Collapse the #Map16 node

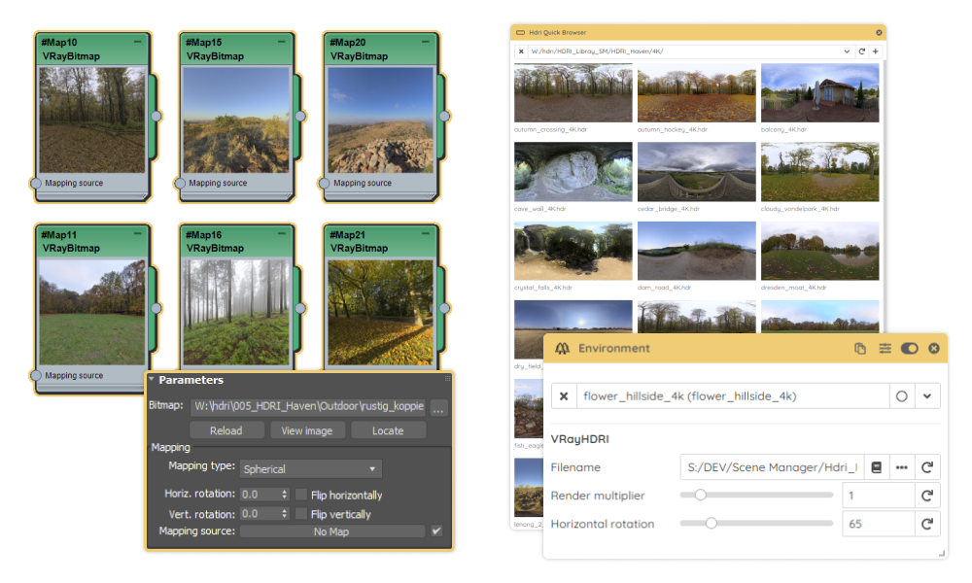coord(282,234)
